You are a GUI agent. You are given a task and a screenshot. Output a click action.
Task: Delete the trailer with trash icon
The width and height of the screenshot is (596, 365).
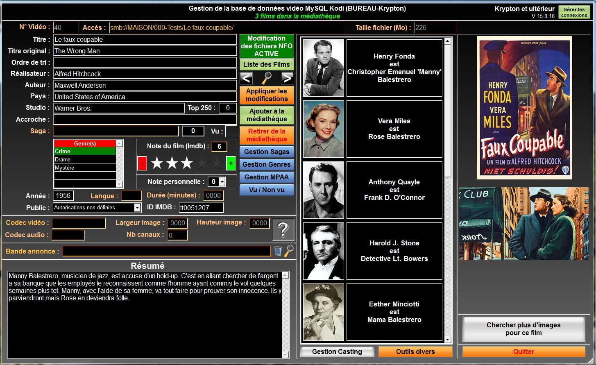(278, 251)
